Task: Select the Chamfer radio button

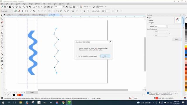Action: tap(148, 23)
